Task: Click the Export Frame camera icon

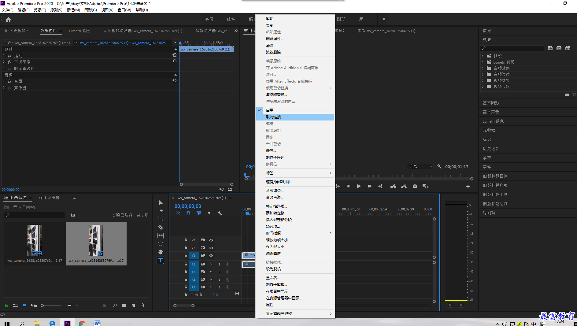Action: click(x=415, y=186)
